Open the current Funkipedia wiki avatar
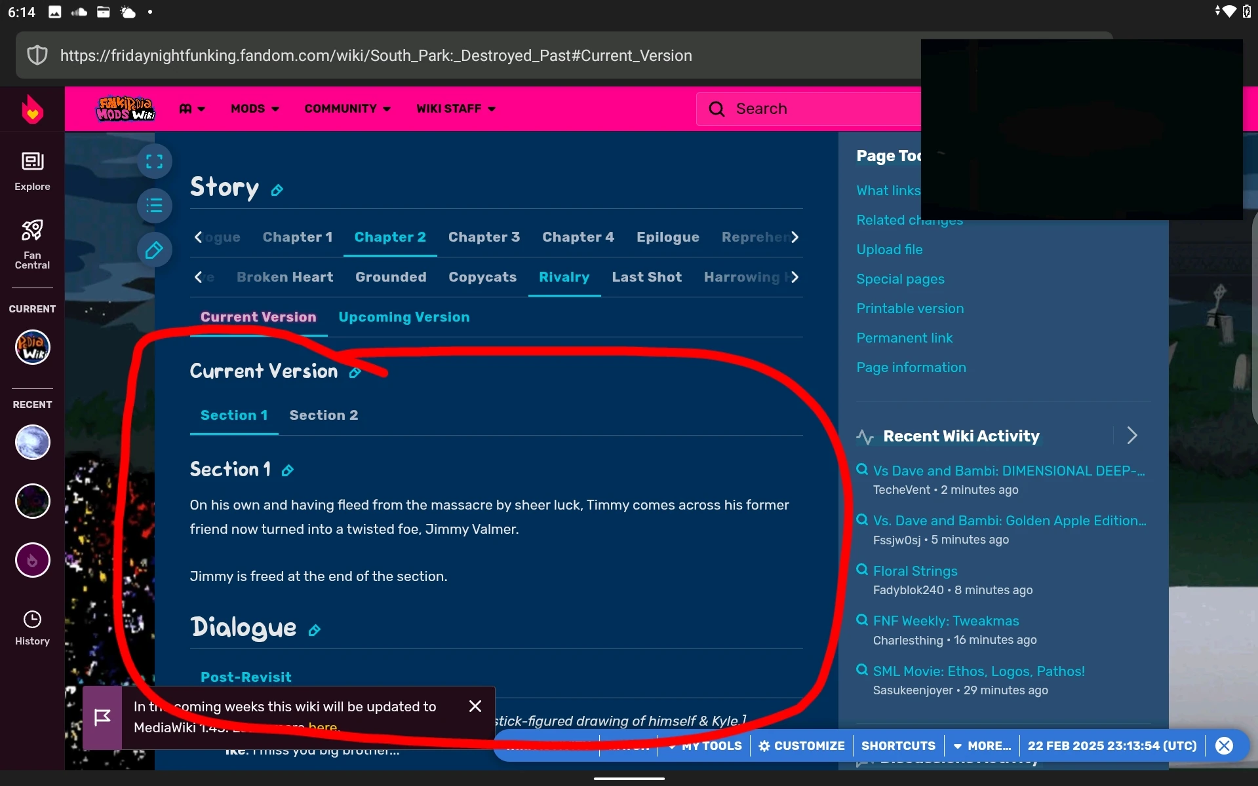This screenshot has height=786, width=1258. 32,347
